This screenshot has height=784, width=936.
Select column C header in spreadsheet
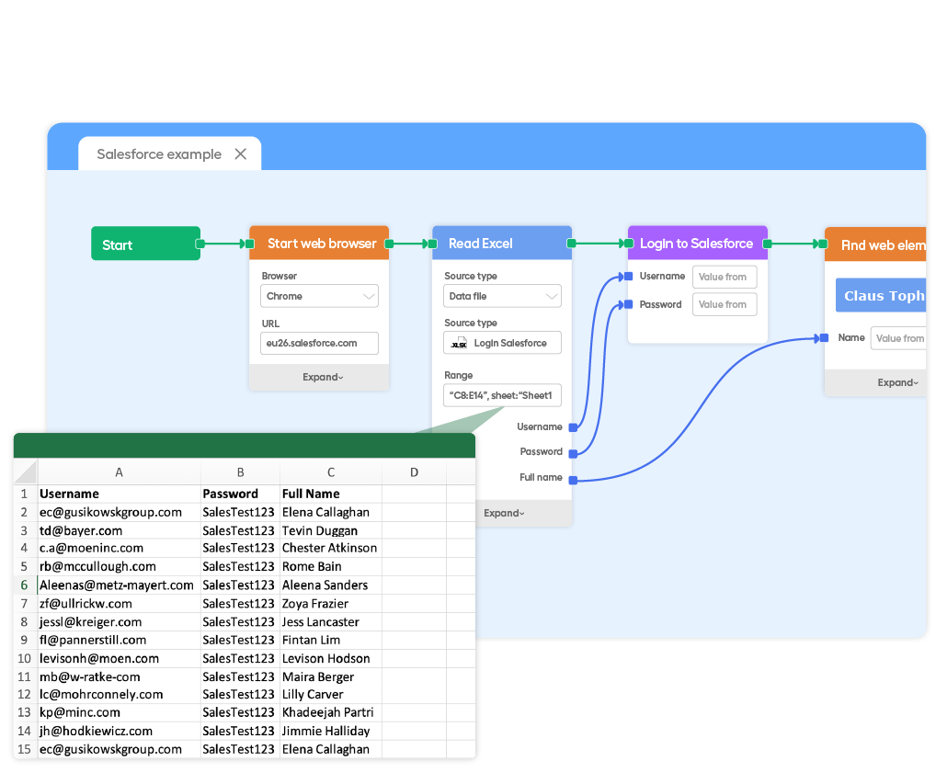click(x=331, y=472)
